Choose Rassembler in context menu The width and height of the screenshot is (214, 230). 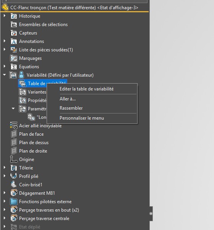[x=92, y=108]
